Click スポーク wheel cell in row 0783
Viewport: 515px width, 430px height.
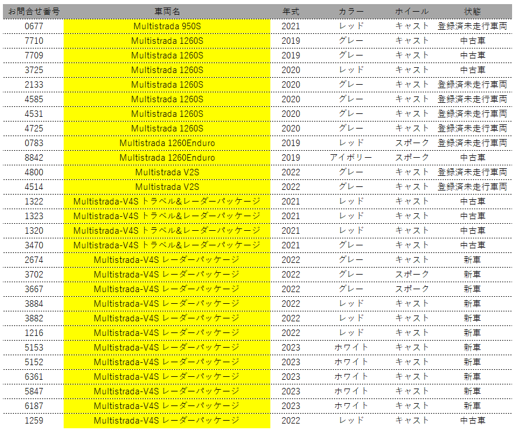pyautogui.click(x=412, y=143)
